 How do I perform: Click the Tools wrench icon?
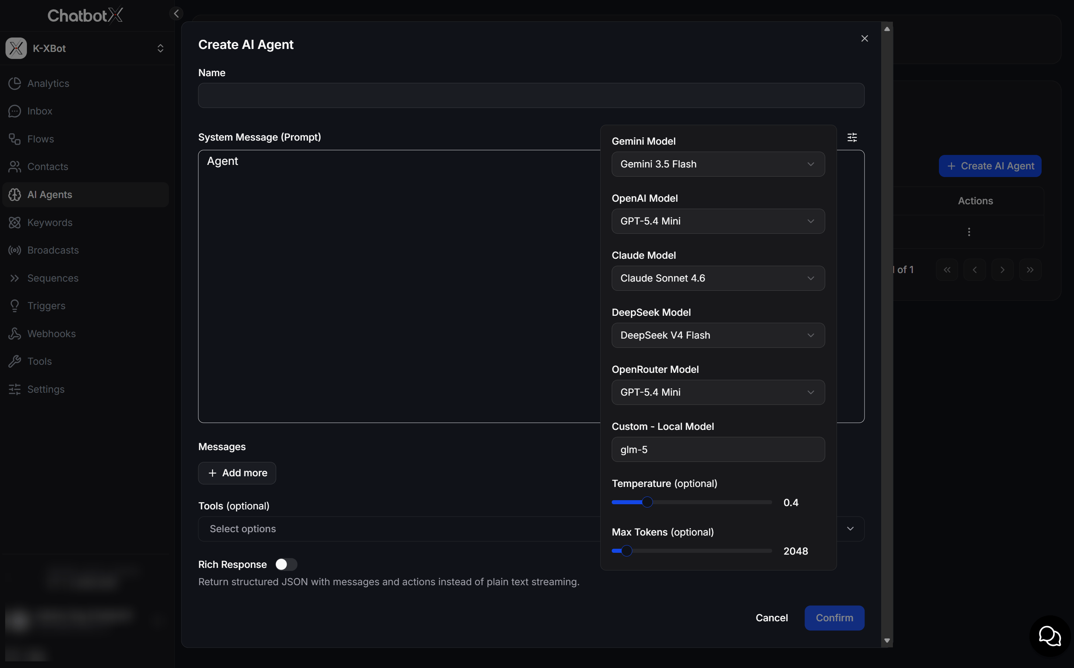pos(15,362)
